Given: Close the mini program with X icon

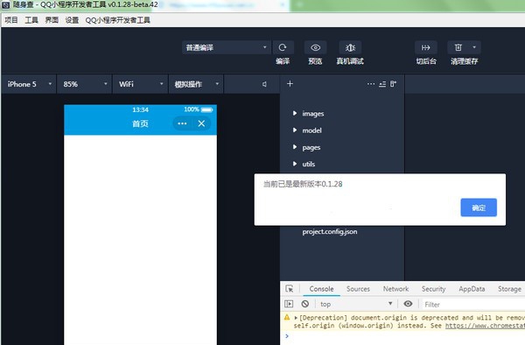Looking at the screenshot, I should click(x=201, y=123).
